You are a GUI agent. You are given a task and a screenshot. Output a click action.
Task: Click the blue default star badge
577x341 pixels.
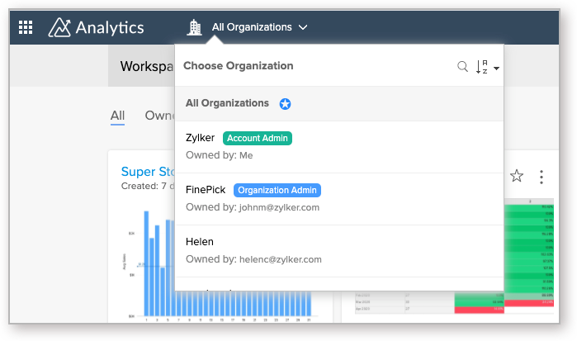pyautogui.click(x=286, y=104)
